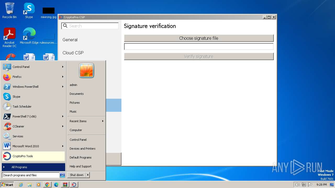Open WinRAR from the taskbar
This screenshot has height=188, width=335.
[x=65, y=185]
